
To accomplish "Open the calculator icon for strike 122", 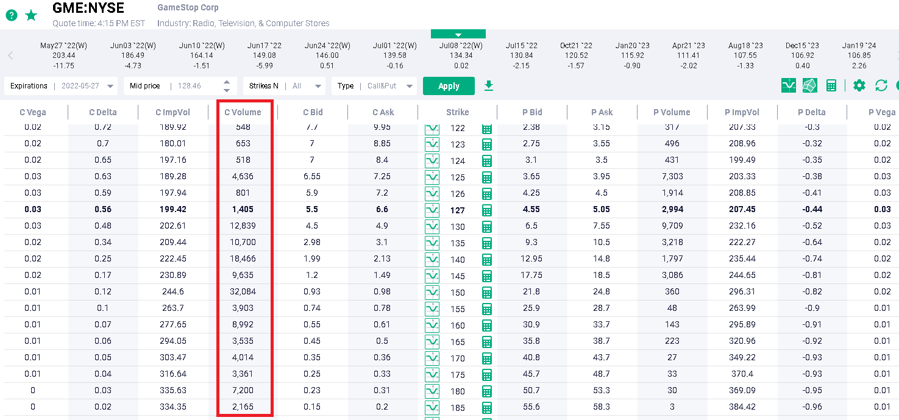I will 486,128.
